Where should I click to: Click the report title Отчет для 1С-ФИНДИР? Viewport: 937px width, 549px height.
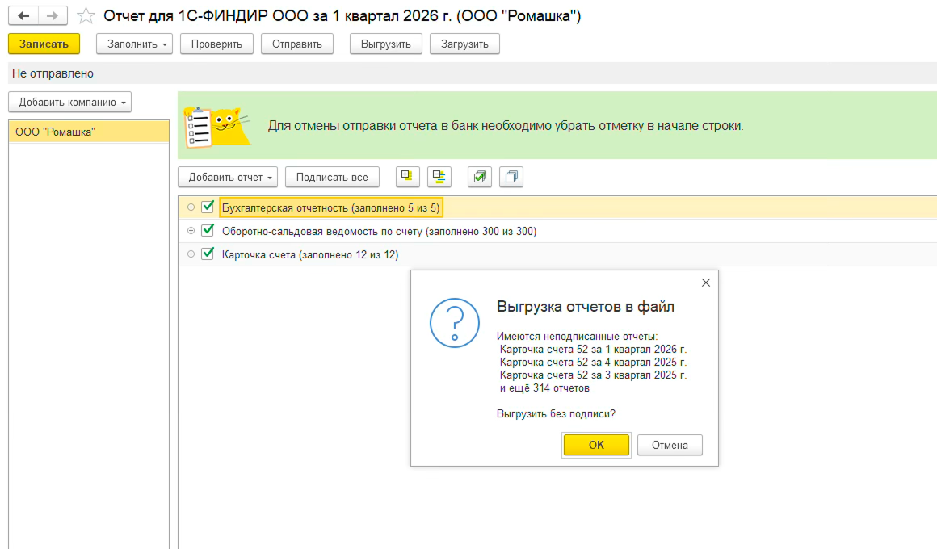pos(342,15)
